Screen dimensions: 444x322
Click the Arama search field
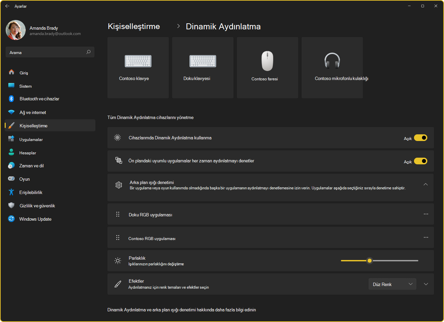click(50, 52)
